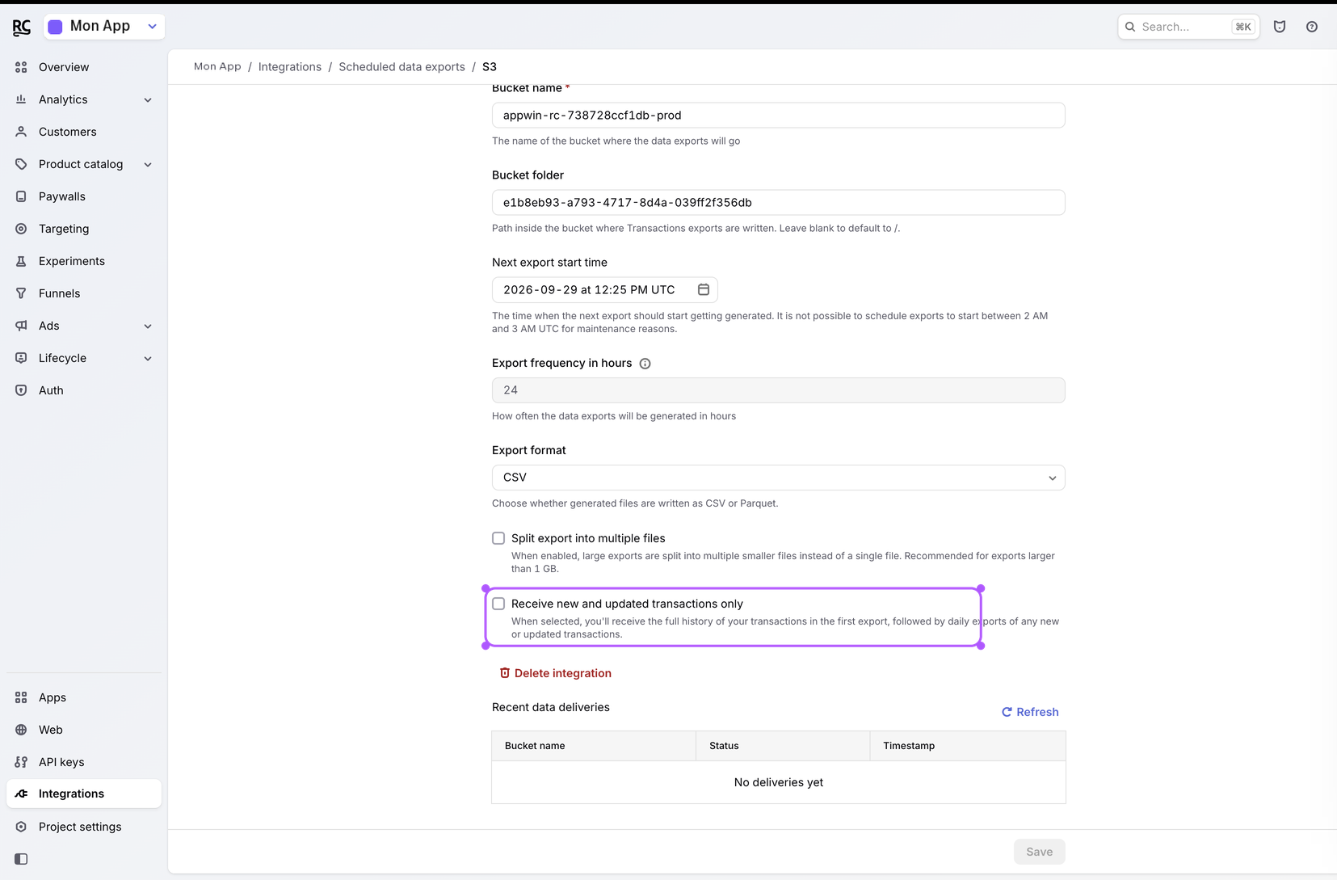Click the Paywalls icon in sidebar
Screen dimensions: 1337x880
tap(21, 196)
